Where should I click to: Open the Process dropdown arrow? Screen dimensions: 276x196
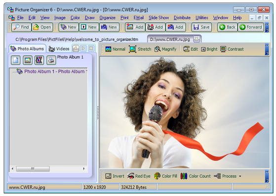[x=240, y=176]
